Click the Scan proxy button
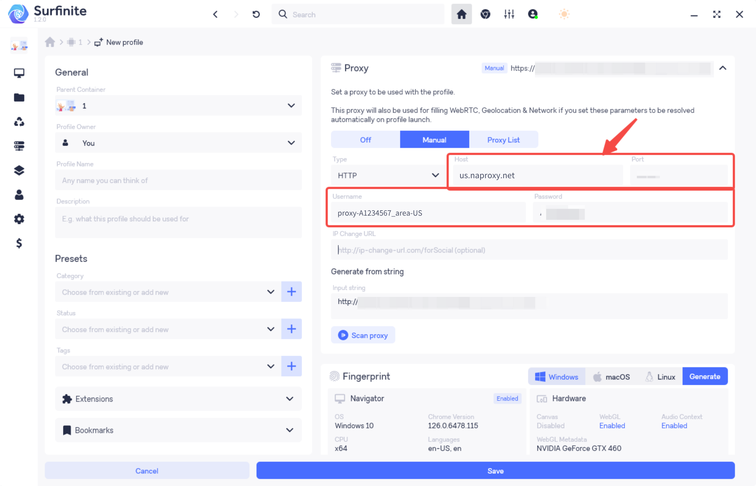The height and width of the screenshot is (486, 756). click(x=363, y=335)
